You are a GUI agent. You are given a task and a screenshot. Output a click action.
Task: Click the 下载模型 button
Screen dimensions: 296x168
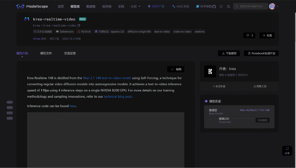[229, 53]
